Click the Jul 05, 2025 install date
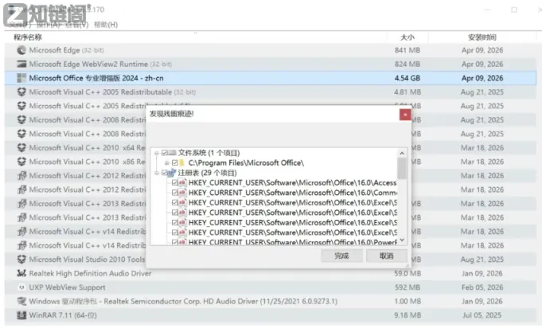The height and width of the screenshot is (328, 542). click(x=482, y=315)
